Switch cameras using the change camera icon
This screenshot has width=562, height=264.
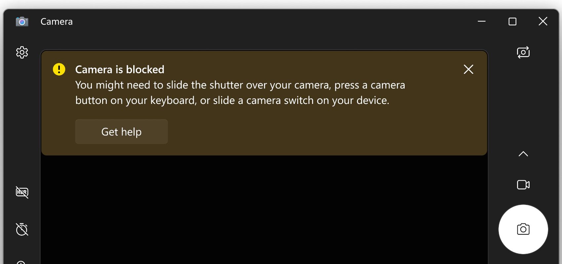(523, 52)
